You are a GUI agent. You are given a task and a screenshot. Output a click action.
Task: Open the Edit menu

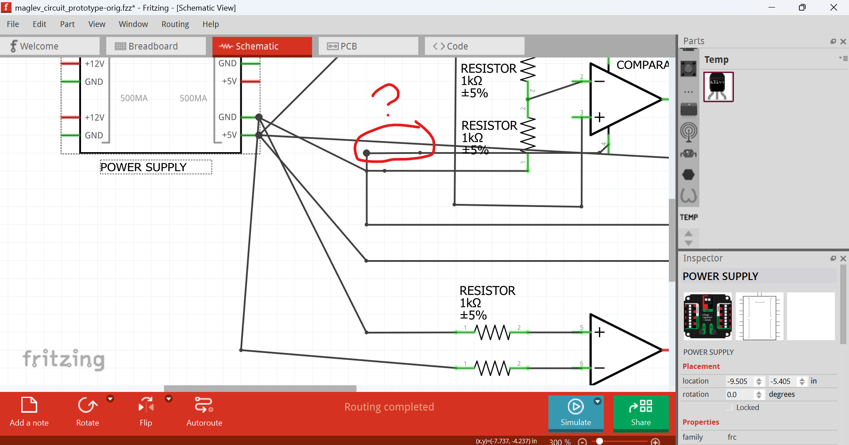pyautogui.click(x=39, y=24)
